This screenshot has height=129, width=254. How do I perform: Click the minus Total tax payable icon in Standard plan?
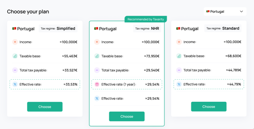point(179,70)
